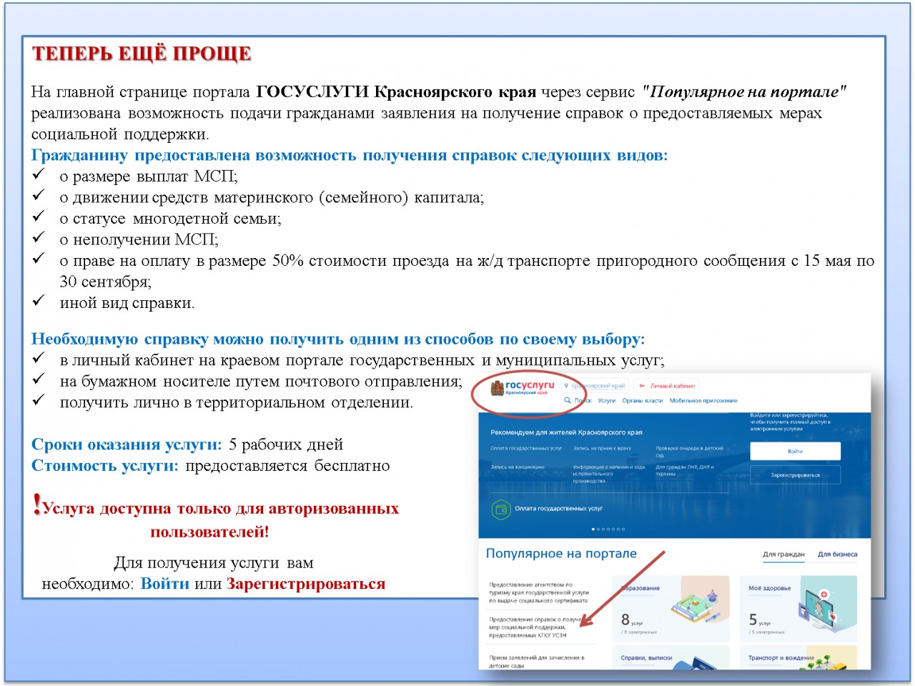Open the small Оплата государственных услуг recommended link
This screenshot has height=686, width=915.
click(x=526, y=449)
